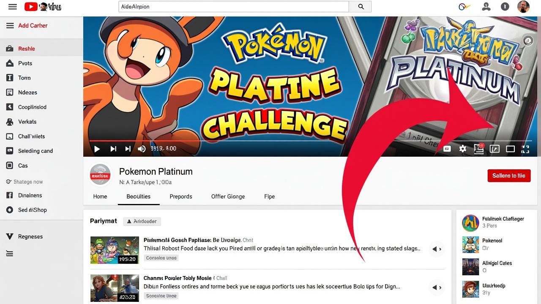
Task: Enter fullscreen mode in the player
Action: pos(525,149)
